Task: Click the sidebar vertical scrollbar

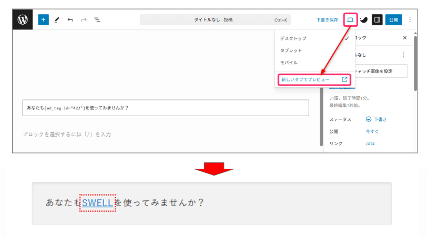Action: click(x=415, y=63)
